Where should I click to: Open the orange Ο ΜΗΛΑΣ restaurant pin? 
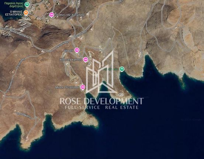26,13
